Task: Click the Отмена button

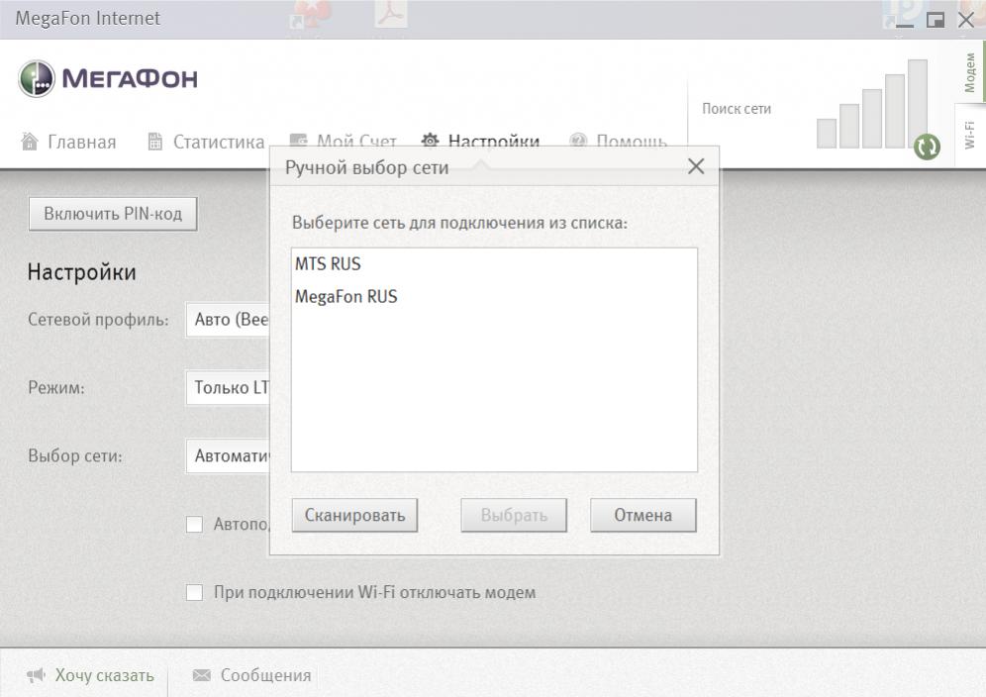Action: (642, 515)
